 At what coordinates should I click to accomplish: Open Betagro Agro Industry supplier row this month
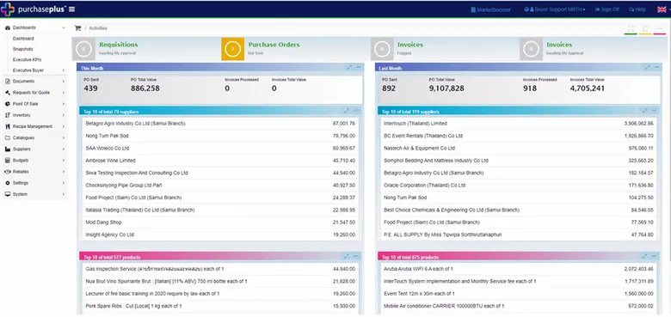pyautogui.click(x=220, y=124)
